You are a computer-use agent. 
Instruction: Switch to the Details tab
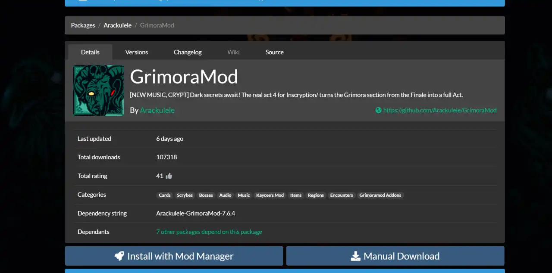coord(90,52)
